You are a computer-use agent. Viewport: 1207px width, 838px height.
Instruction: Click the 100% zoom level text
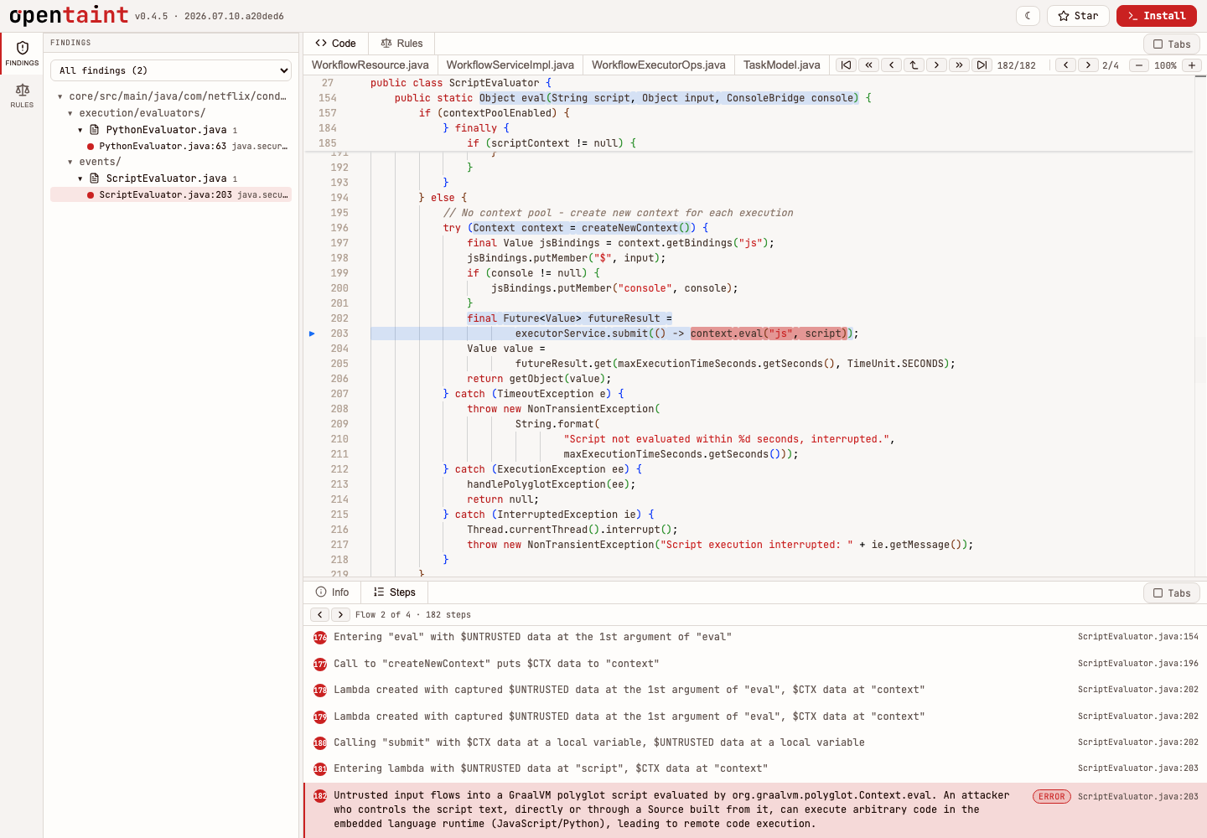coord(1165,65)
